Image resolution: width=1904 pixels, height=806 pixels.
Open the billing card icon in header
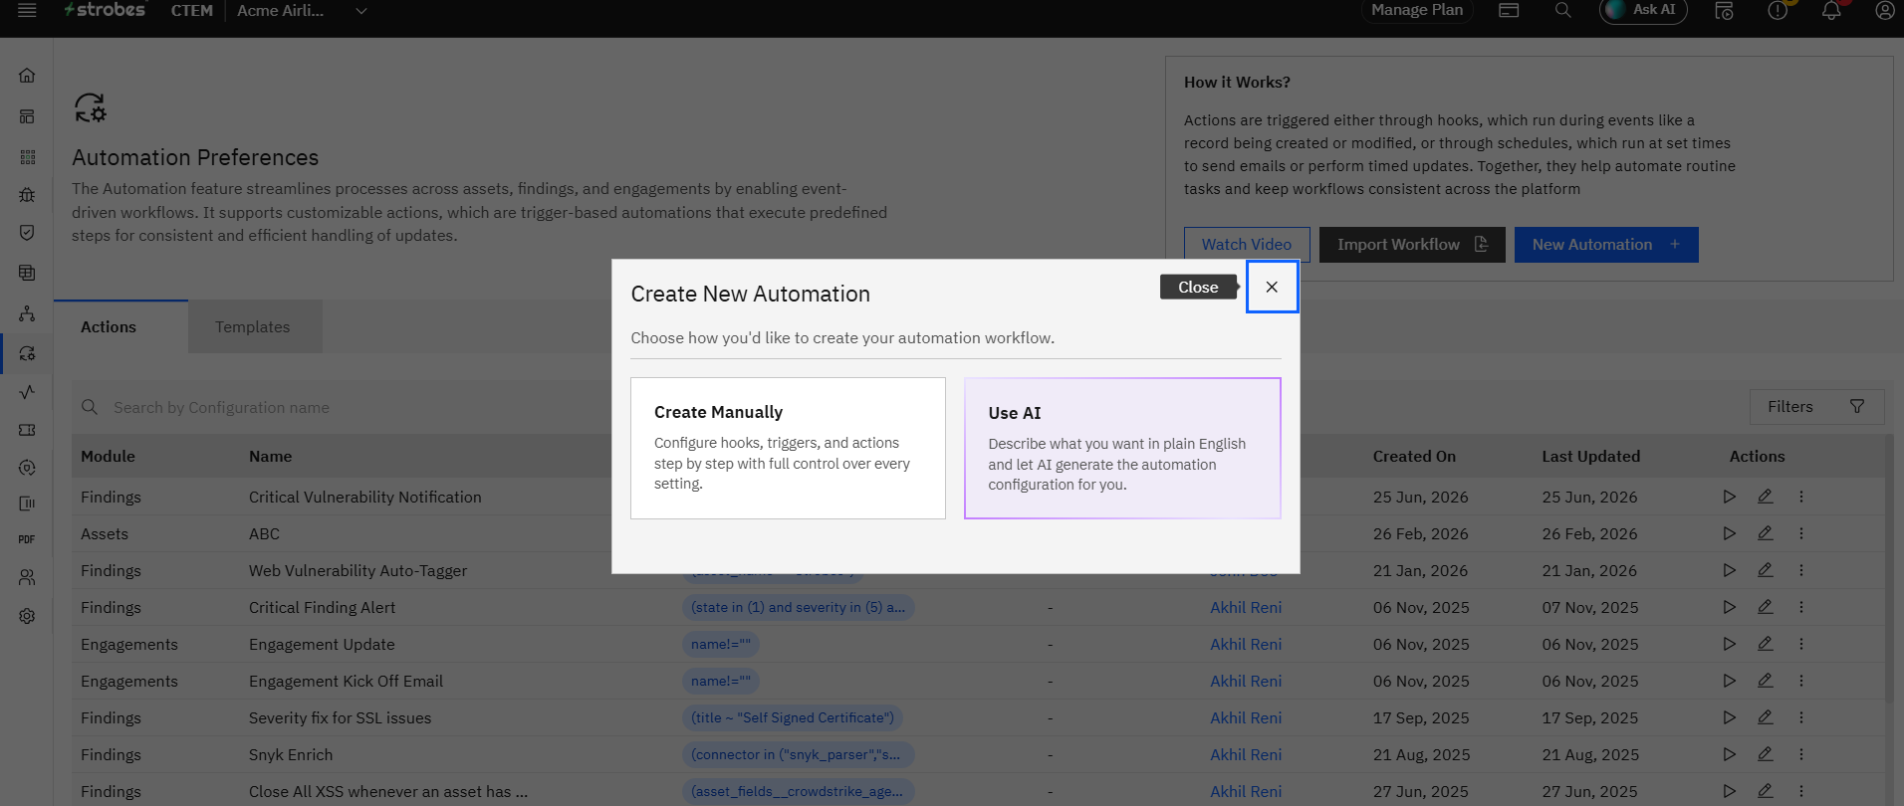pos(1509,10)
